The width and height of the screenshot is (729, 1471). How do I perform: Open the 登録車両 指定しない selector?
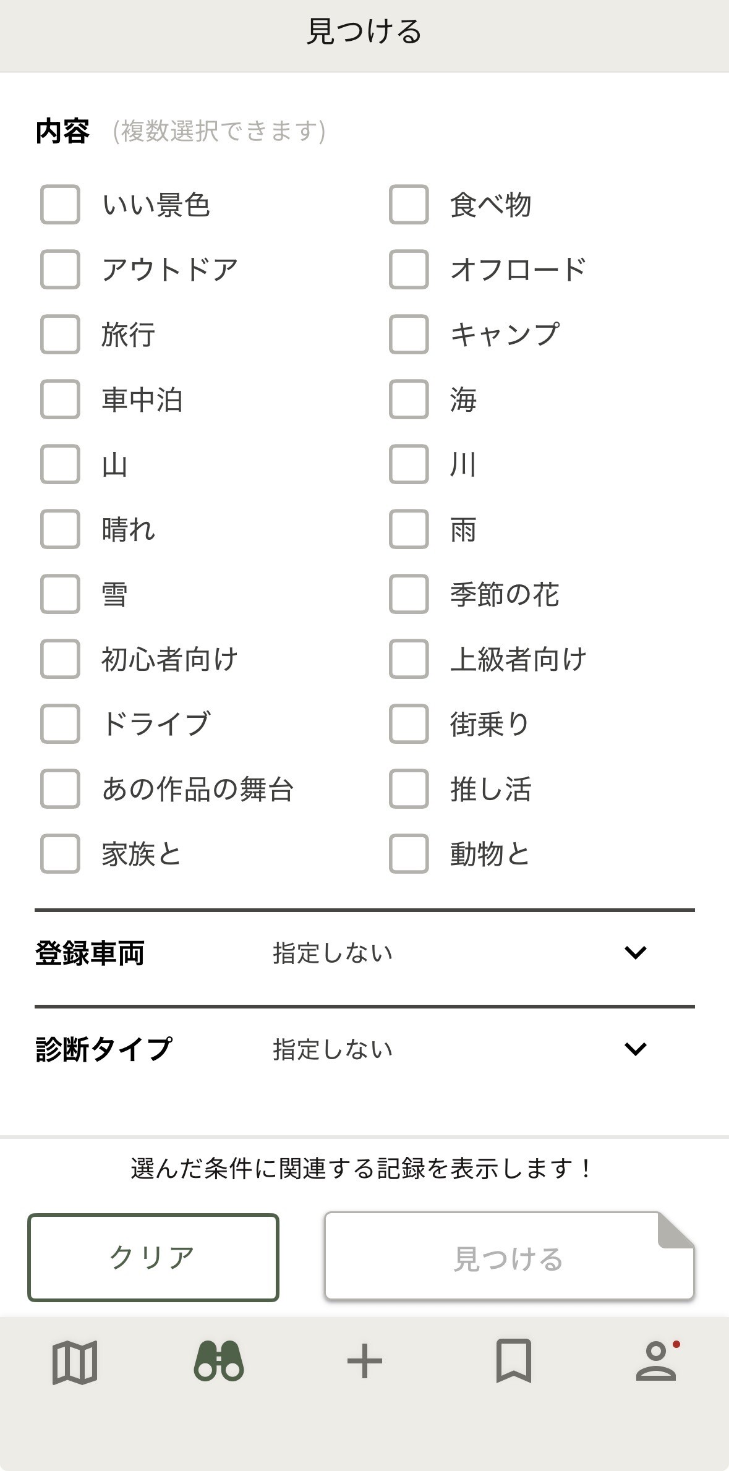(334, 953)
